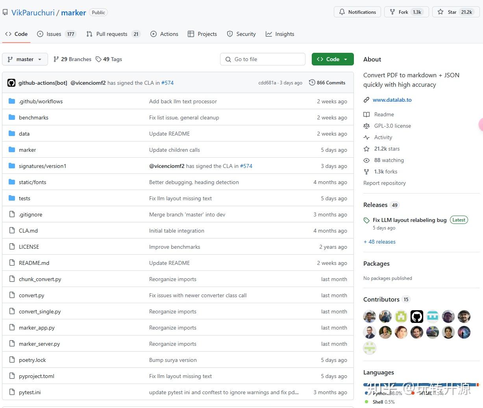
Task: Open the www.datalab.to website link
Action: 392,100
